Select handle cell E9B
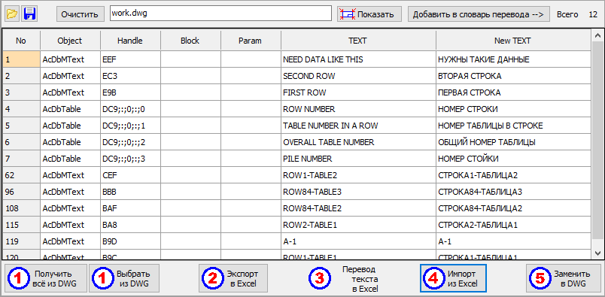Image resolution: width=605 pixels, height=297 pixels. point(130,92)
